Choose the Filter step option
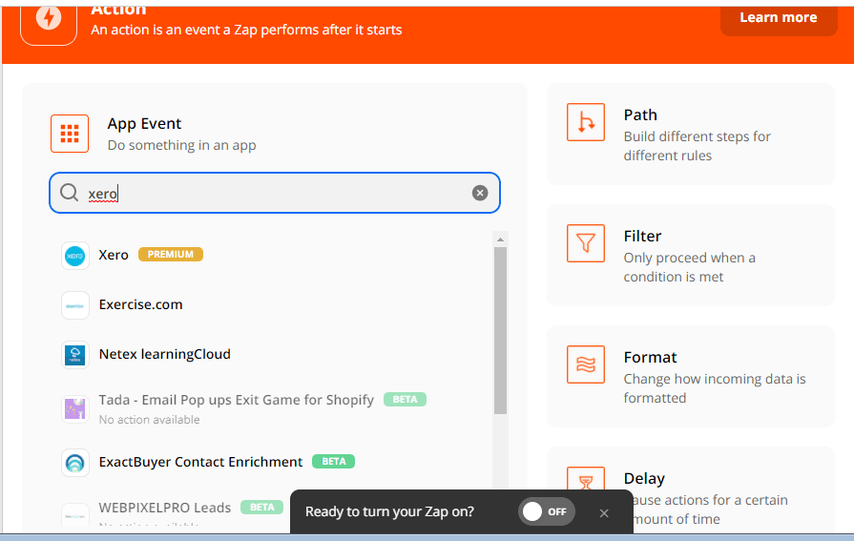The width and height of the screenshot is (854, 541). (690, 256)
